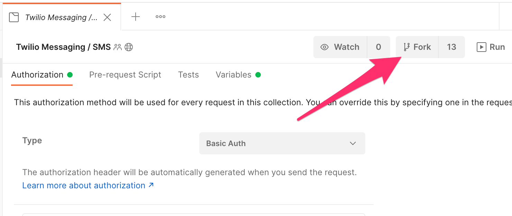512x216 pixels.
Task: Click the eye icon on the Watch button
Action: pos(324,47)
